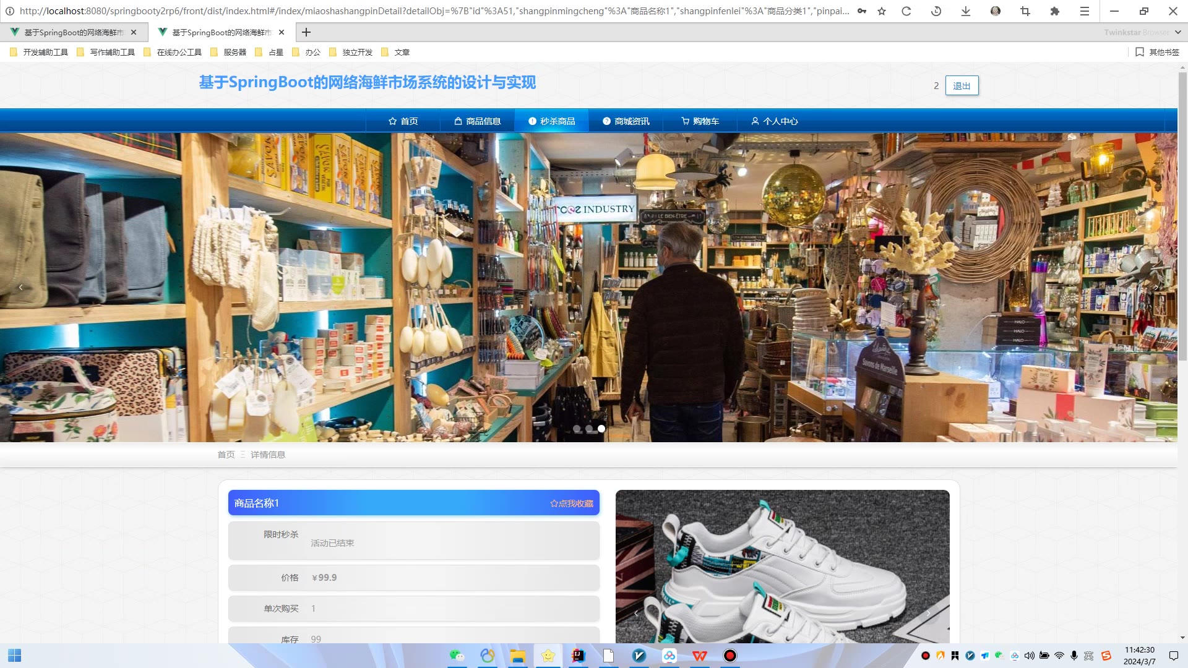The width and height of the screenshot is (1188, 668).
Task: Open browsing history clock icon
Action: 936,11
